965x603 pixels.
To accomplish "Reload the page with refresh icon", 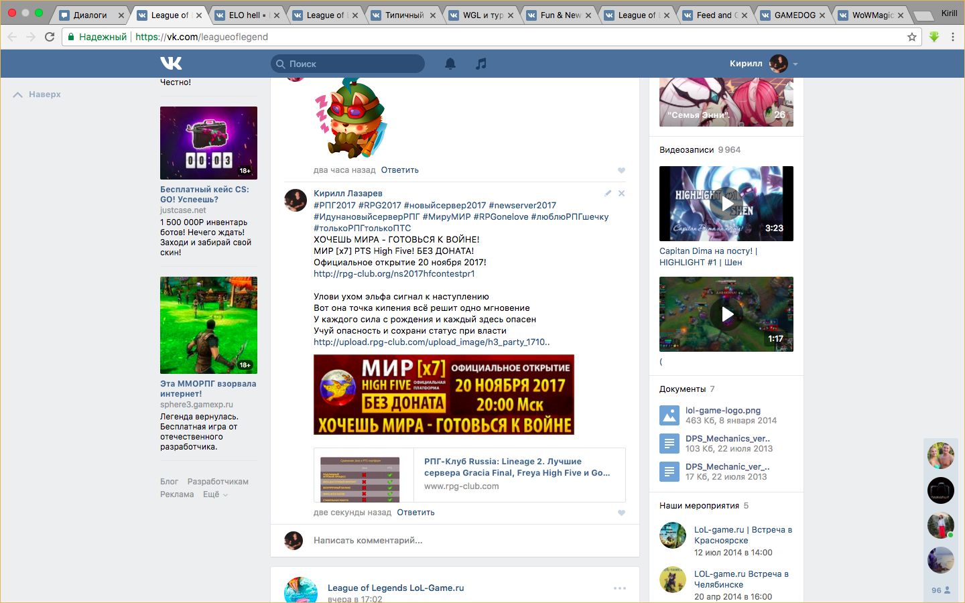I will click(50, 37).
